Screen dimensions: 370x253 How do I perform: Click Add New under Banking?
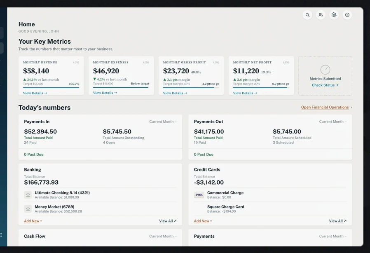(33, 221)
